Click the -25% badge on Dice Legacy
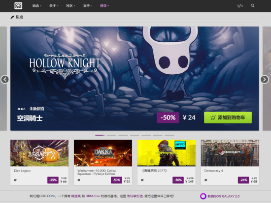 point(53,180)
